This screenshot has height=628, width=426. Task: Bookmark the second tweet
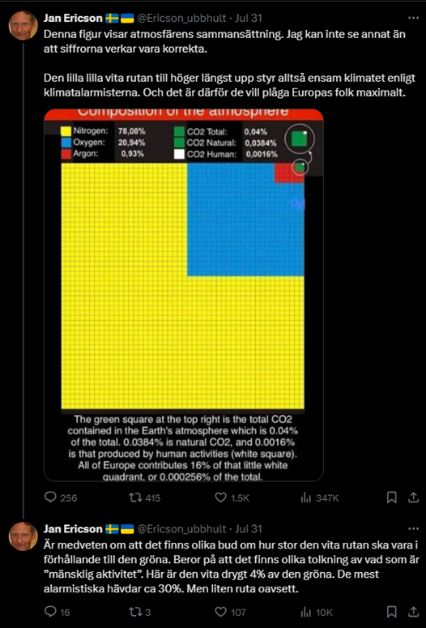391,612
